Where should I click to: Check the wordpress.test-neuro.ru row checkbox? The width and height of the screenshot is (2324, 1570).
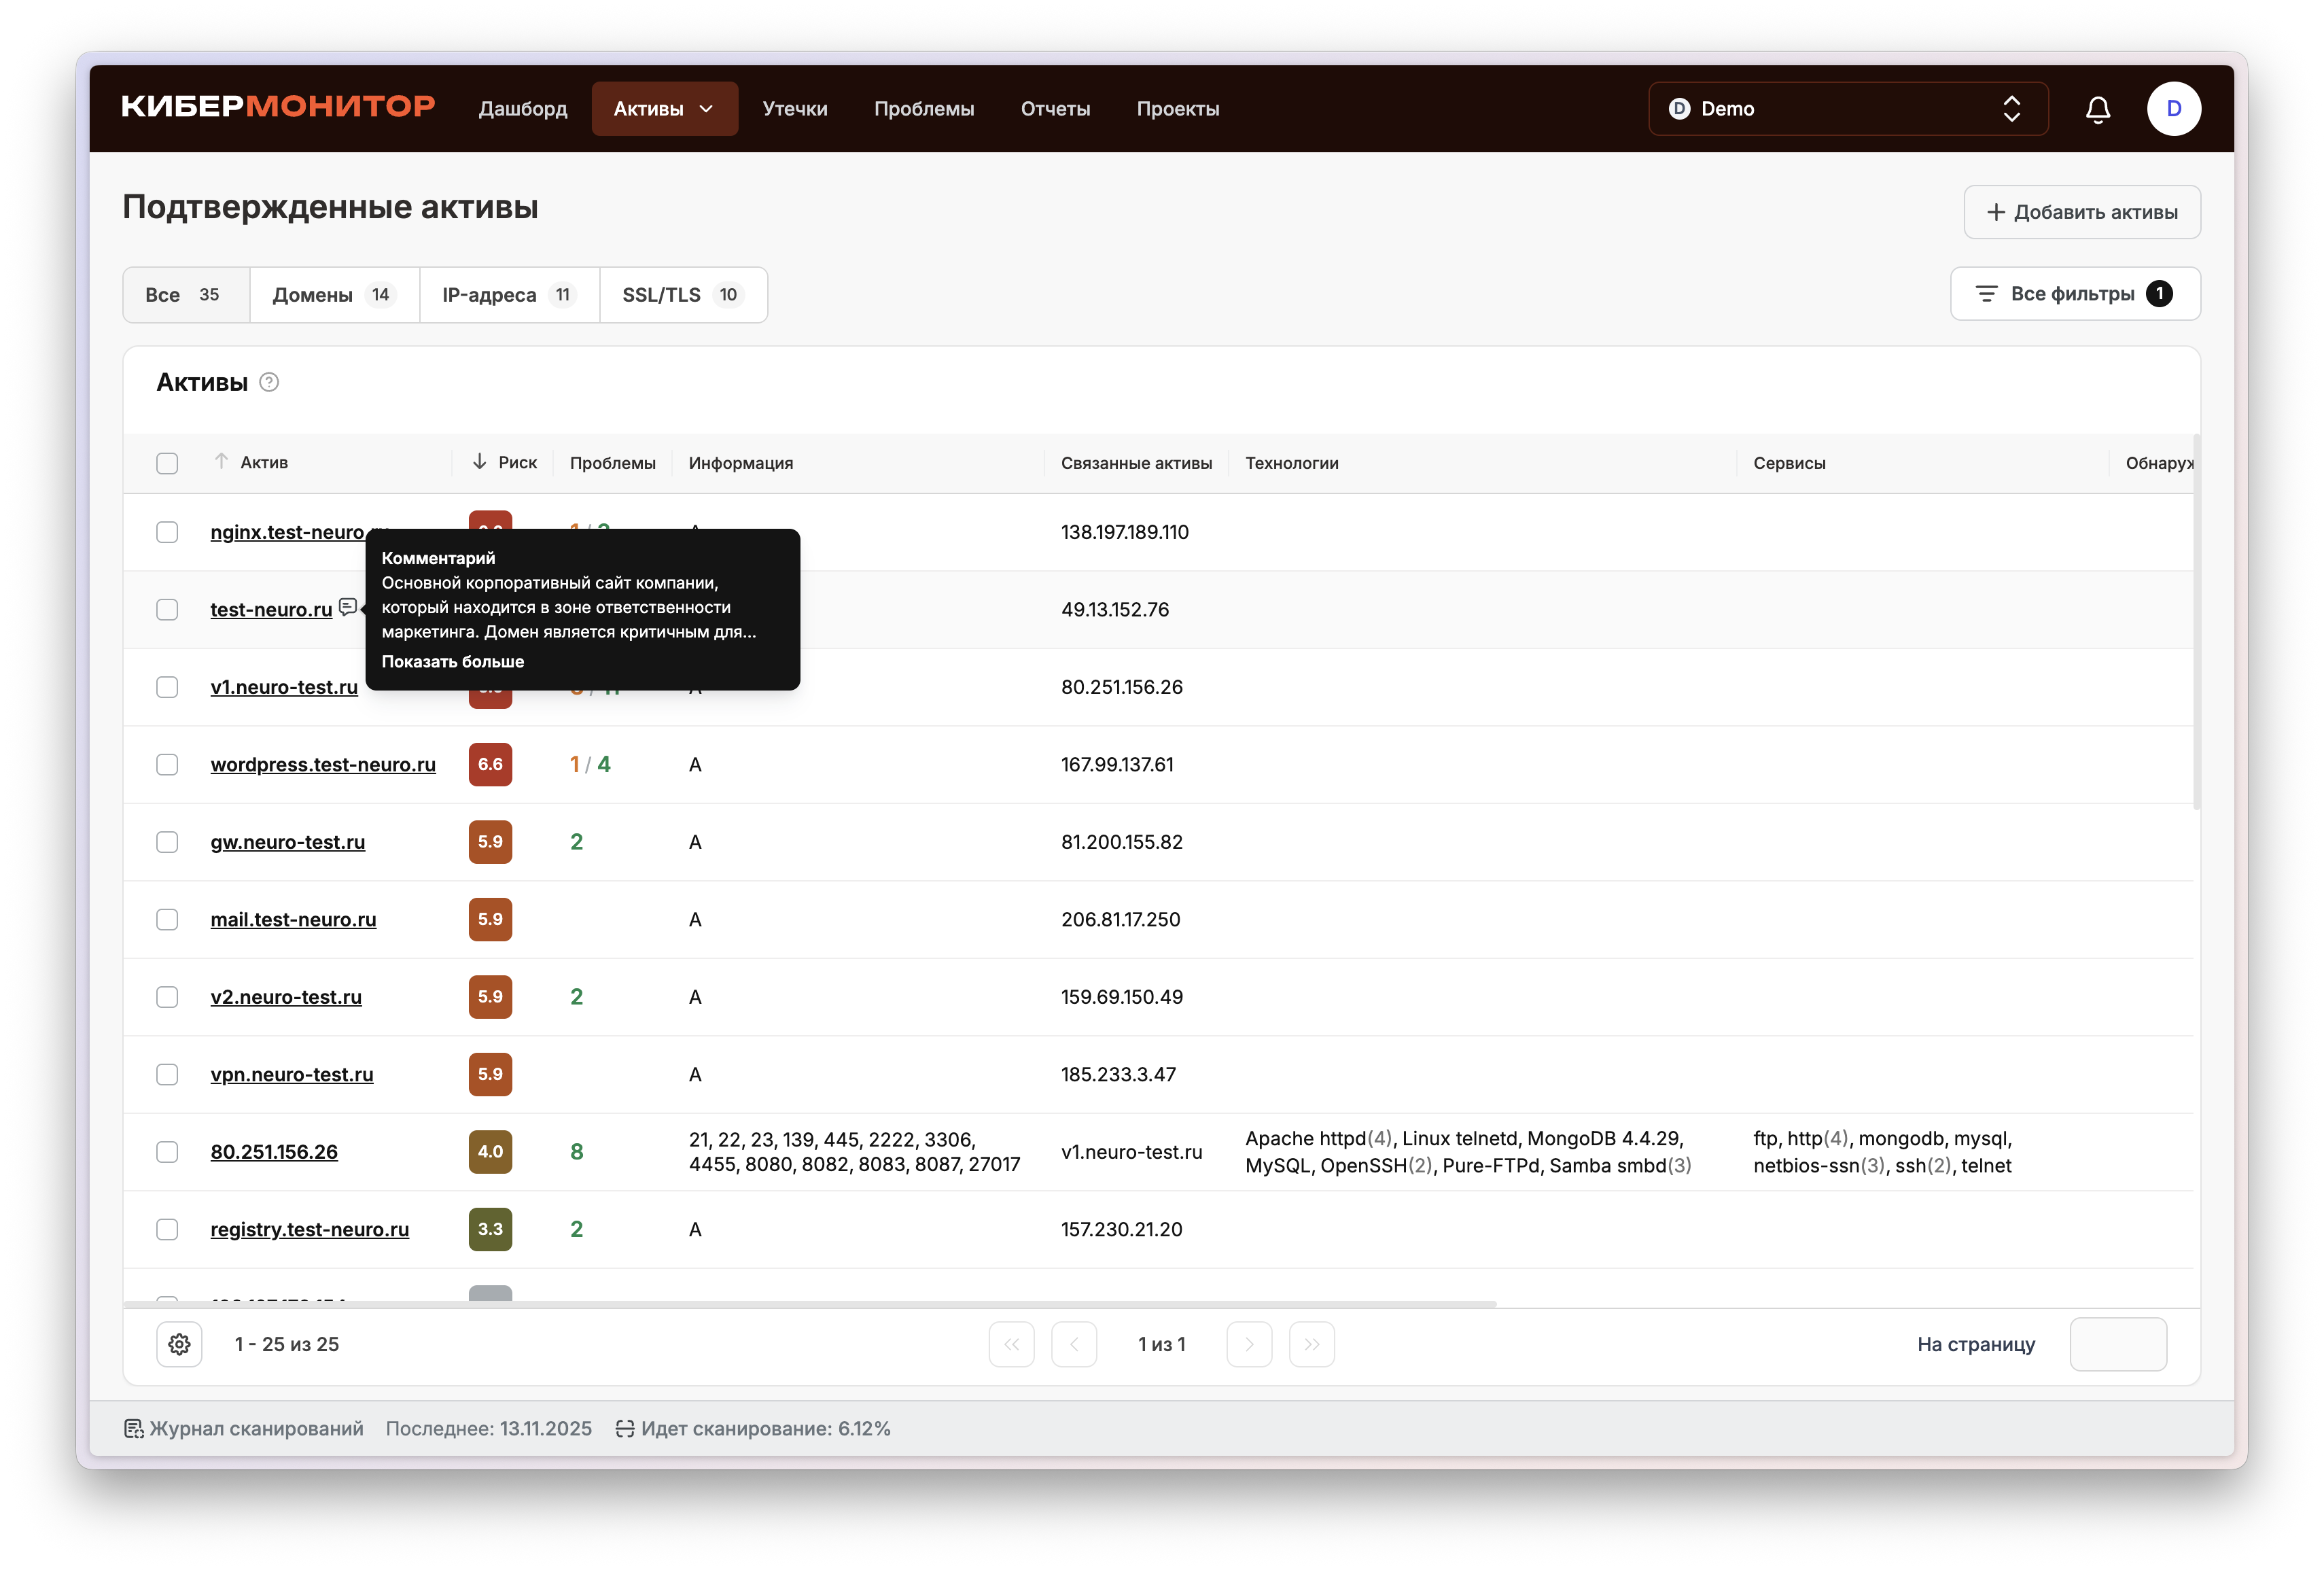(167, 765)
